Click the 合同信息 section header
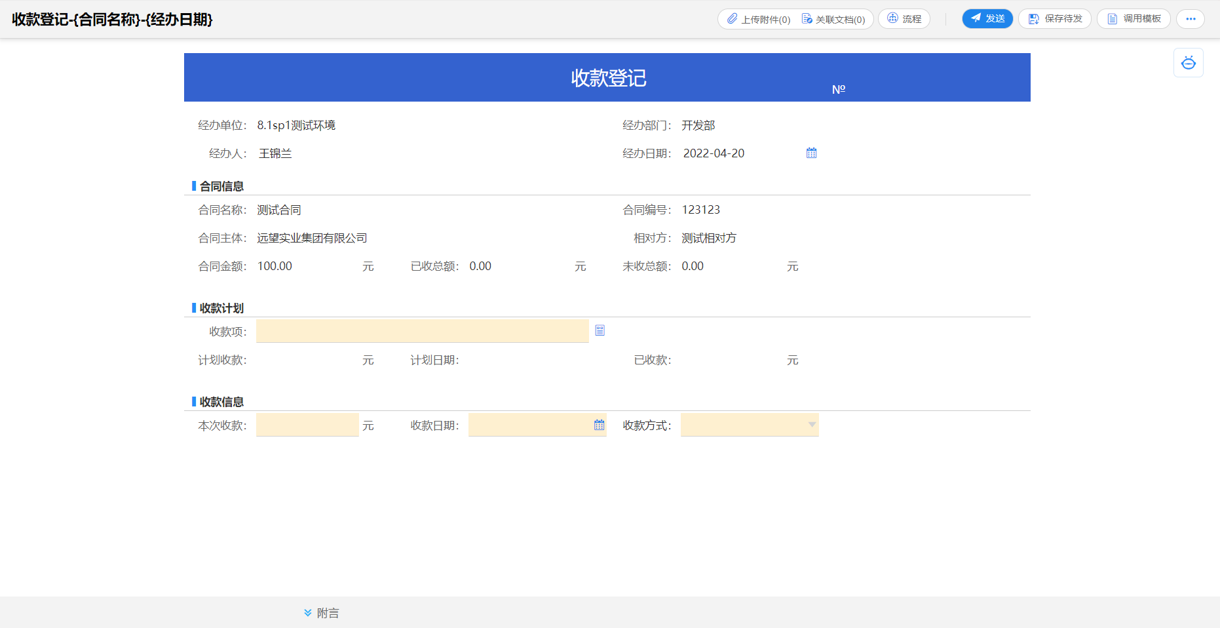The height and width of the screenshot is (628, 1220). (221, 186)
